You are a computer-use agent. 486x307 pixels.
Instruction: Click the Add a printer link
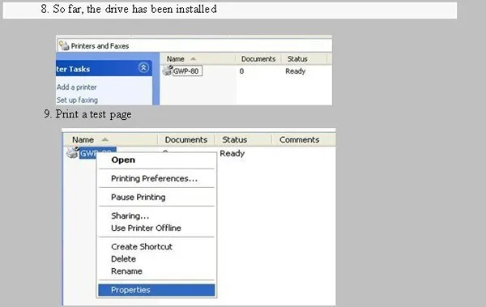[77, 87]
